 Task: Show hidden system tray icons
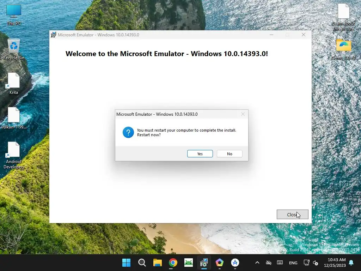click(x=257, y=263)
